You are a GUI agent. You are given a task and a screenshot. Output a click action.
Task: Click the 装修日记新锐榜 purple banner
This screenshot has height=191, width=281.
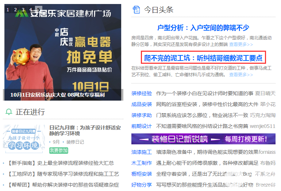pyautogui.click(x=203, y=139)
